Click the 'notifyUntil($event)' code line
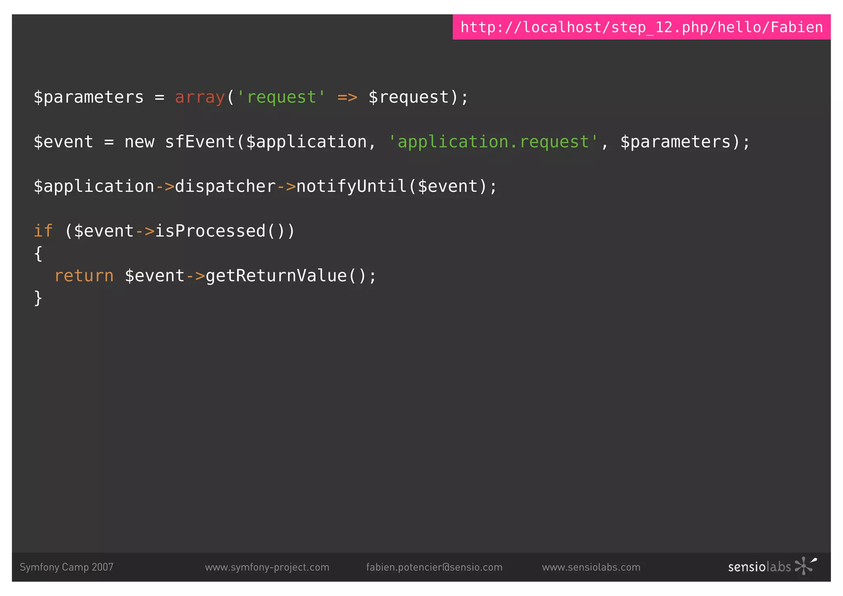843x596 pixels. pos(265,187)
